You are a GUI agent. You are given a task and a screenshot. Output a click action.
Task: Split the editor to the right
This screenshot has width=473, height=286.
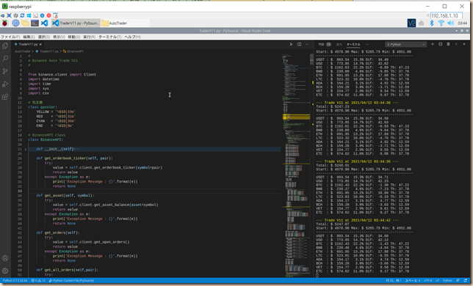(299, 44)
